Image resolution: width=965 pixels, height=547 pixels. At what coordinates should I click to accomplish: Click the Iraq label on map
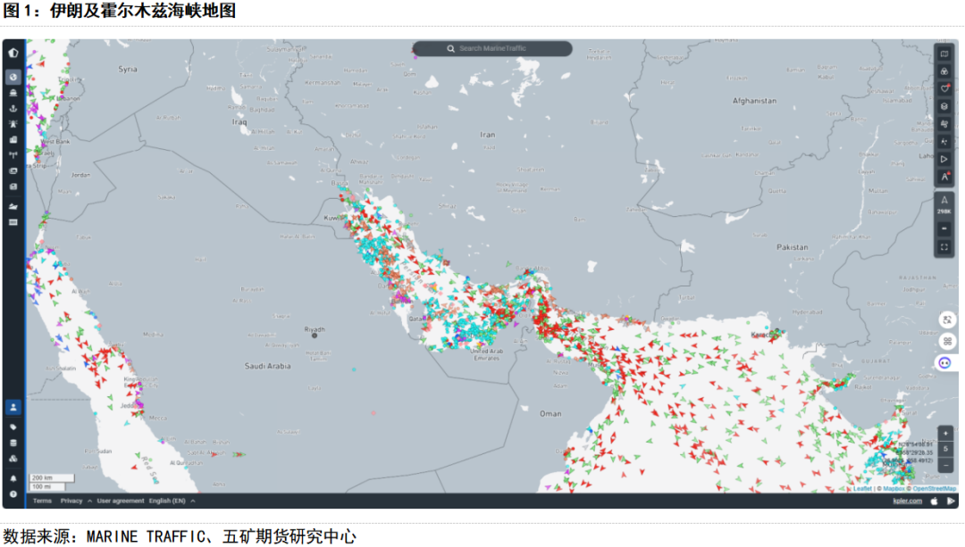pos(239,122)
